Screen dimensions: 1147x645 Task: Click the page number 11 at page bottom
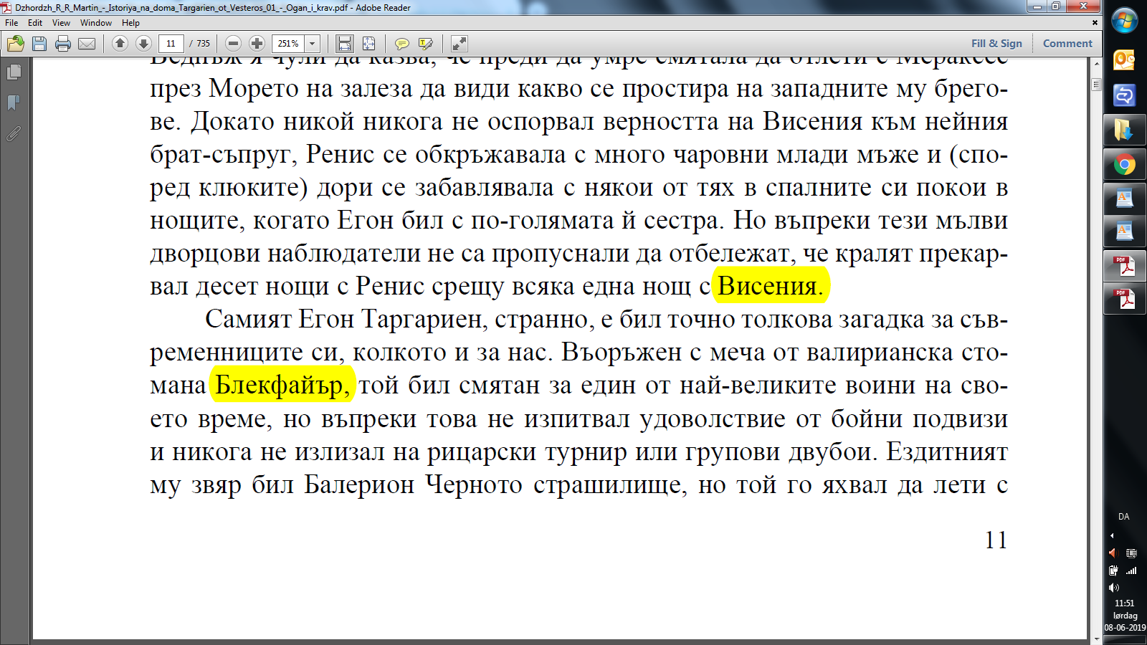996,540
